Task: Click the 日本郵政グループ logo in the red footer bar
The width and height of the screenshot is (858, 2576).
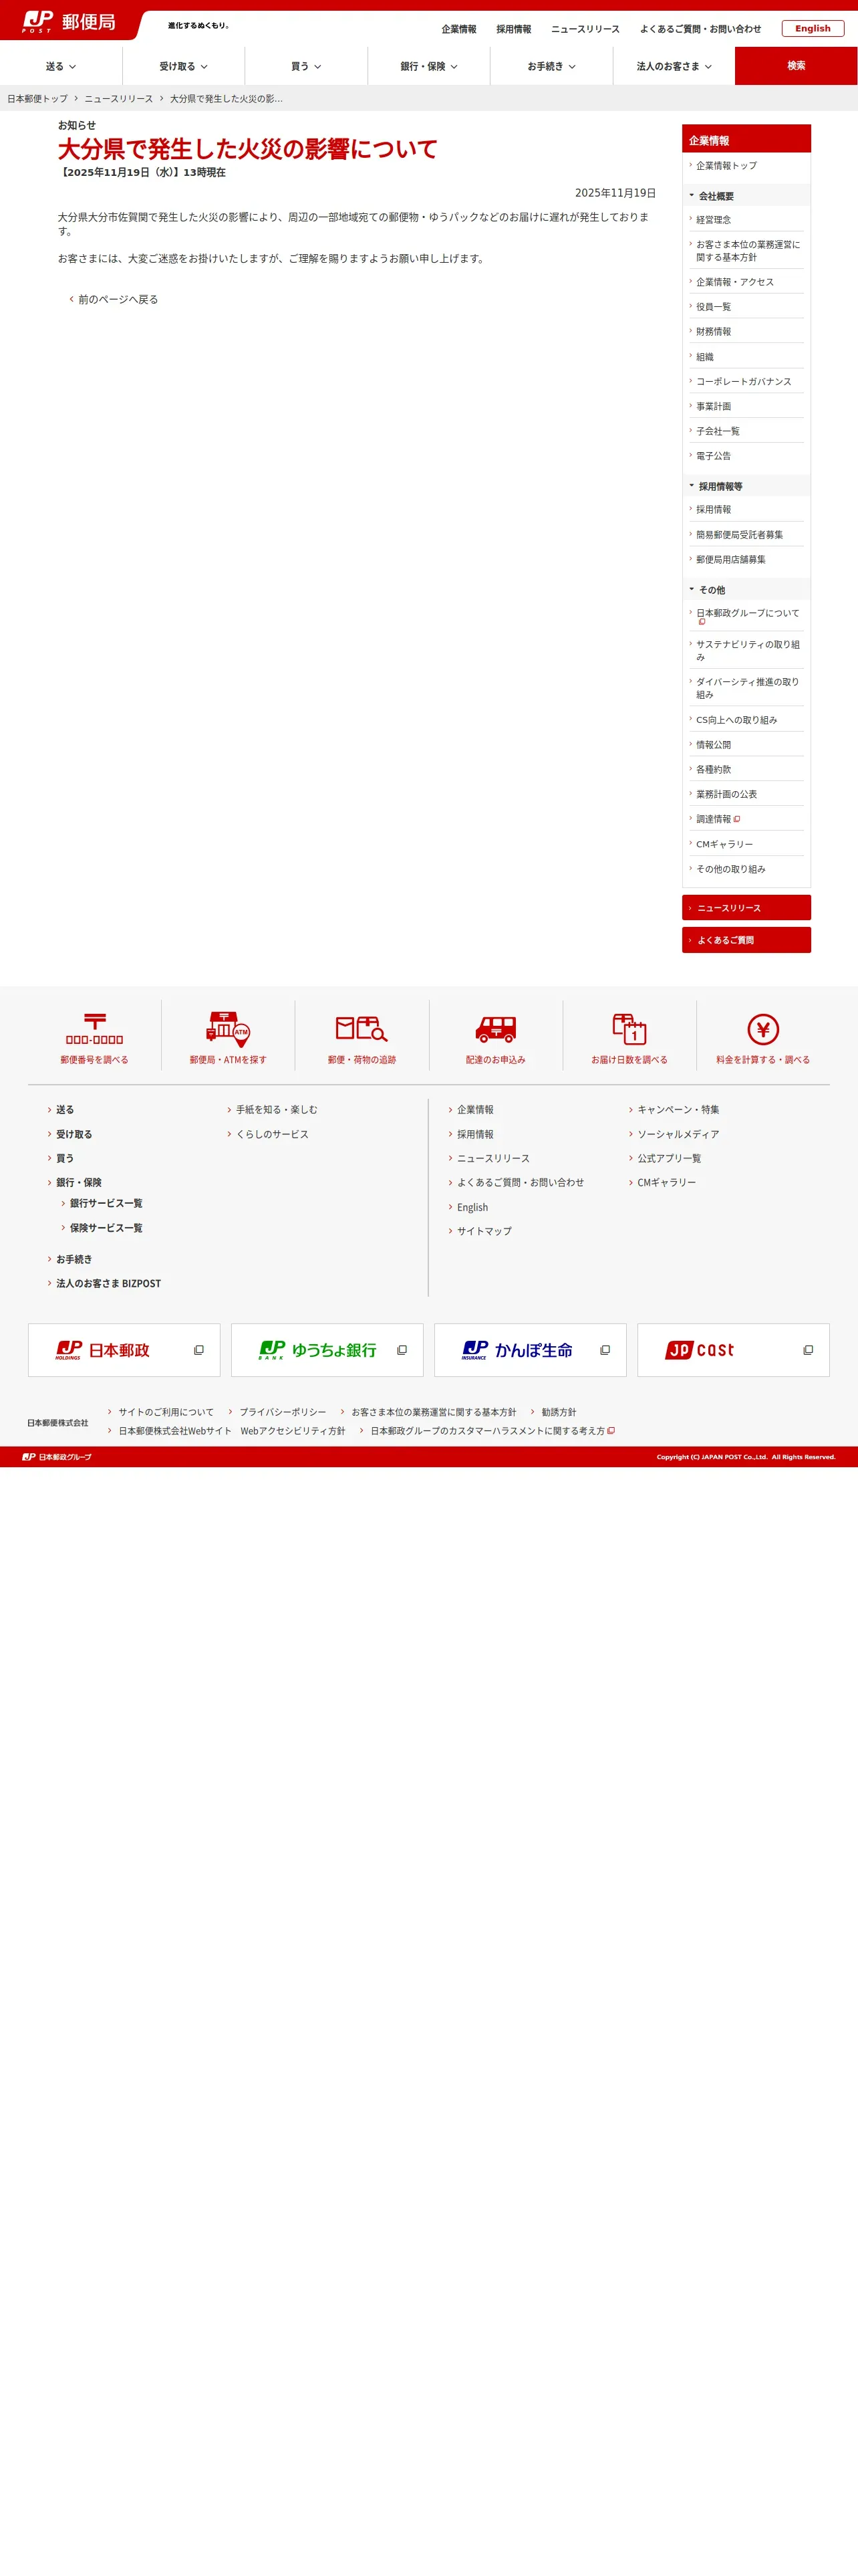Action: pyautogui.click(x=57, y=1457)
